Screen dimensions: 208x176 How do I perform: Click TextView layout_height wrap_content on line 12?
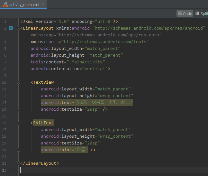point(87,96)
